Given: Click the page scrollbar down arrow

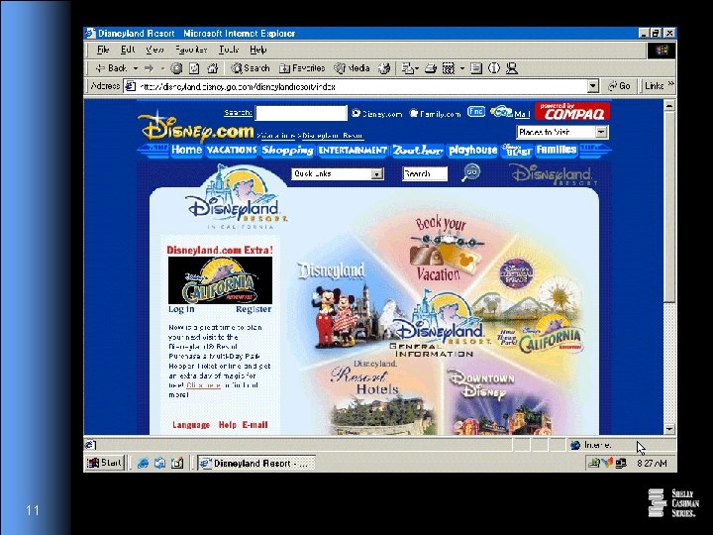Looking at the screenshot, I should [669, 429].
